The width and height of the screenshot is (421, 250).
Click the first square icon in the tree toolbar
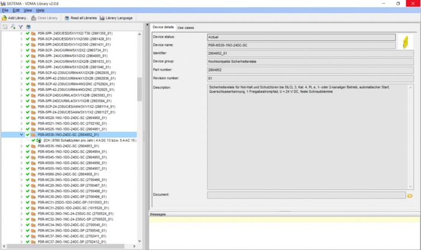pyautogui.click(x=5, y=26)
